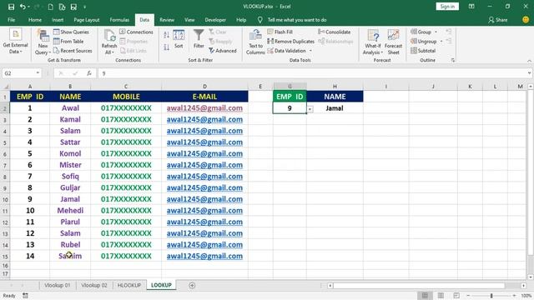Click Consolidate command
534x300 pixels.
click(x=334, y=32)
